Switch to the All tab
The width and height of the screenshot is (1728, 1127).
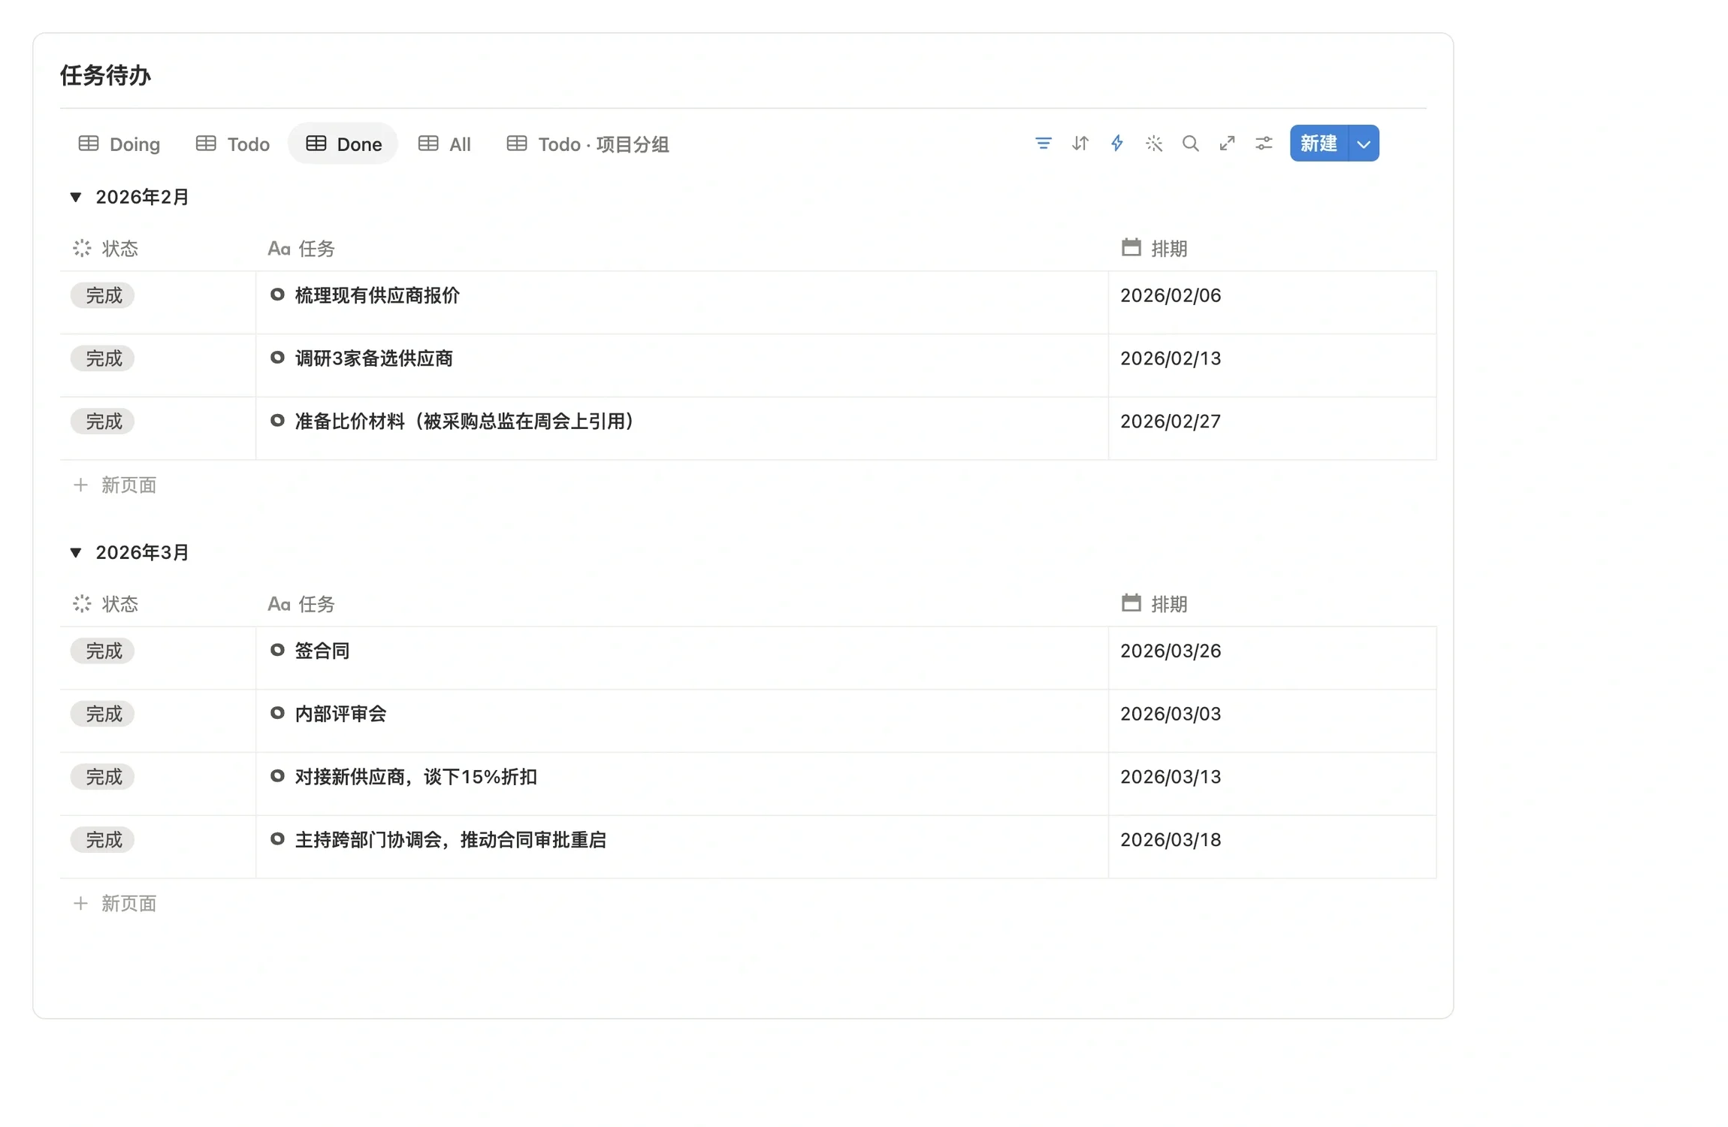tap(445, 144)
